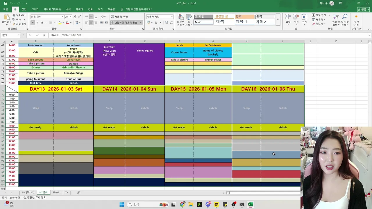Click AutoSum (자동 합계)
Image resolution: width=372 pixels, height=209 pixels.
tap(319, 15)
